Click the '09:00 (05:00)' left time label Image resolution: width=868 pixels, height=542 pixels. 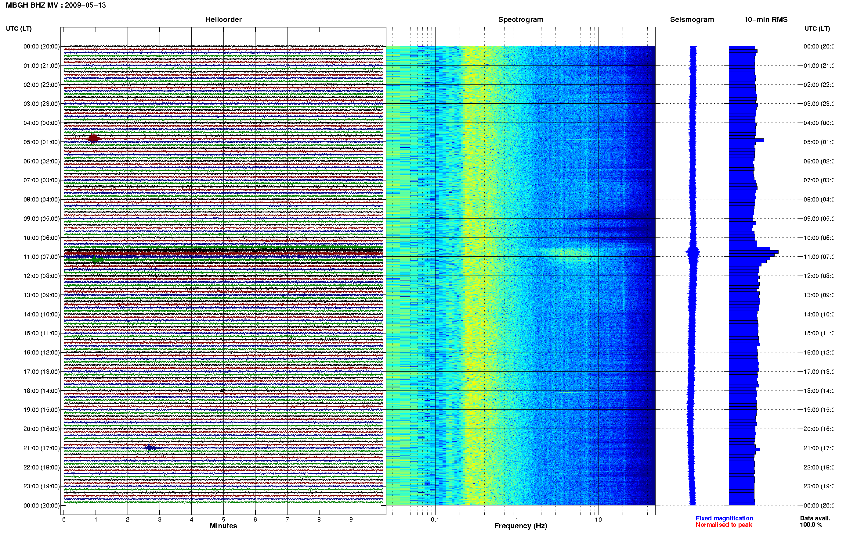click(x=42, y=219)
